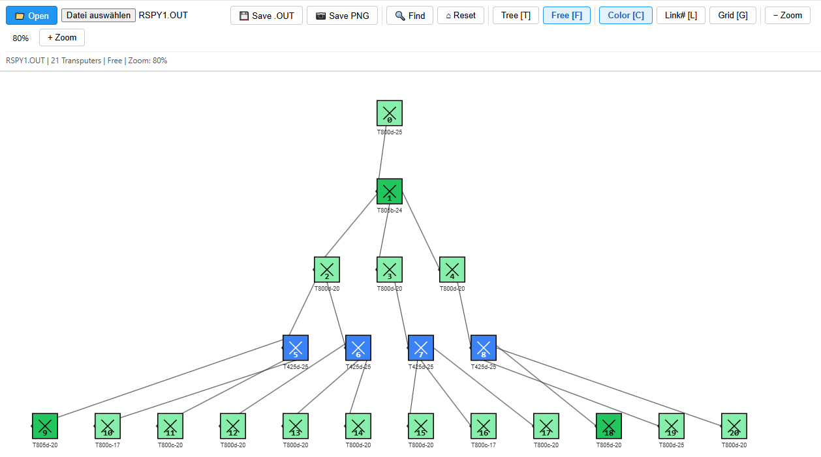Viewport: 821px width, 457px height.
Task: Click blue T425 node 5
Action: click(x=296, y=347)
